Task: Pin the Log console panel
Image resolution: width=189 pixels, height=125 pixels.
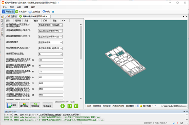Action: (x=187, y=111)
